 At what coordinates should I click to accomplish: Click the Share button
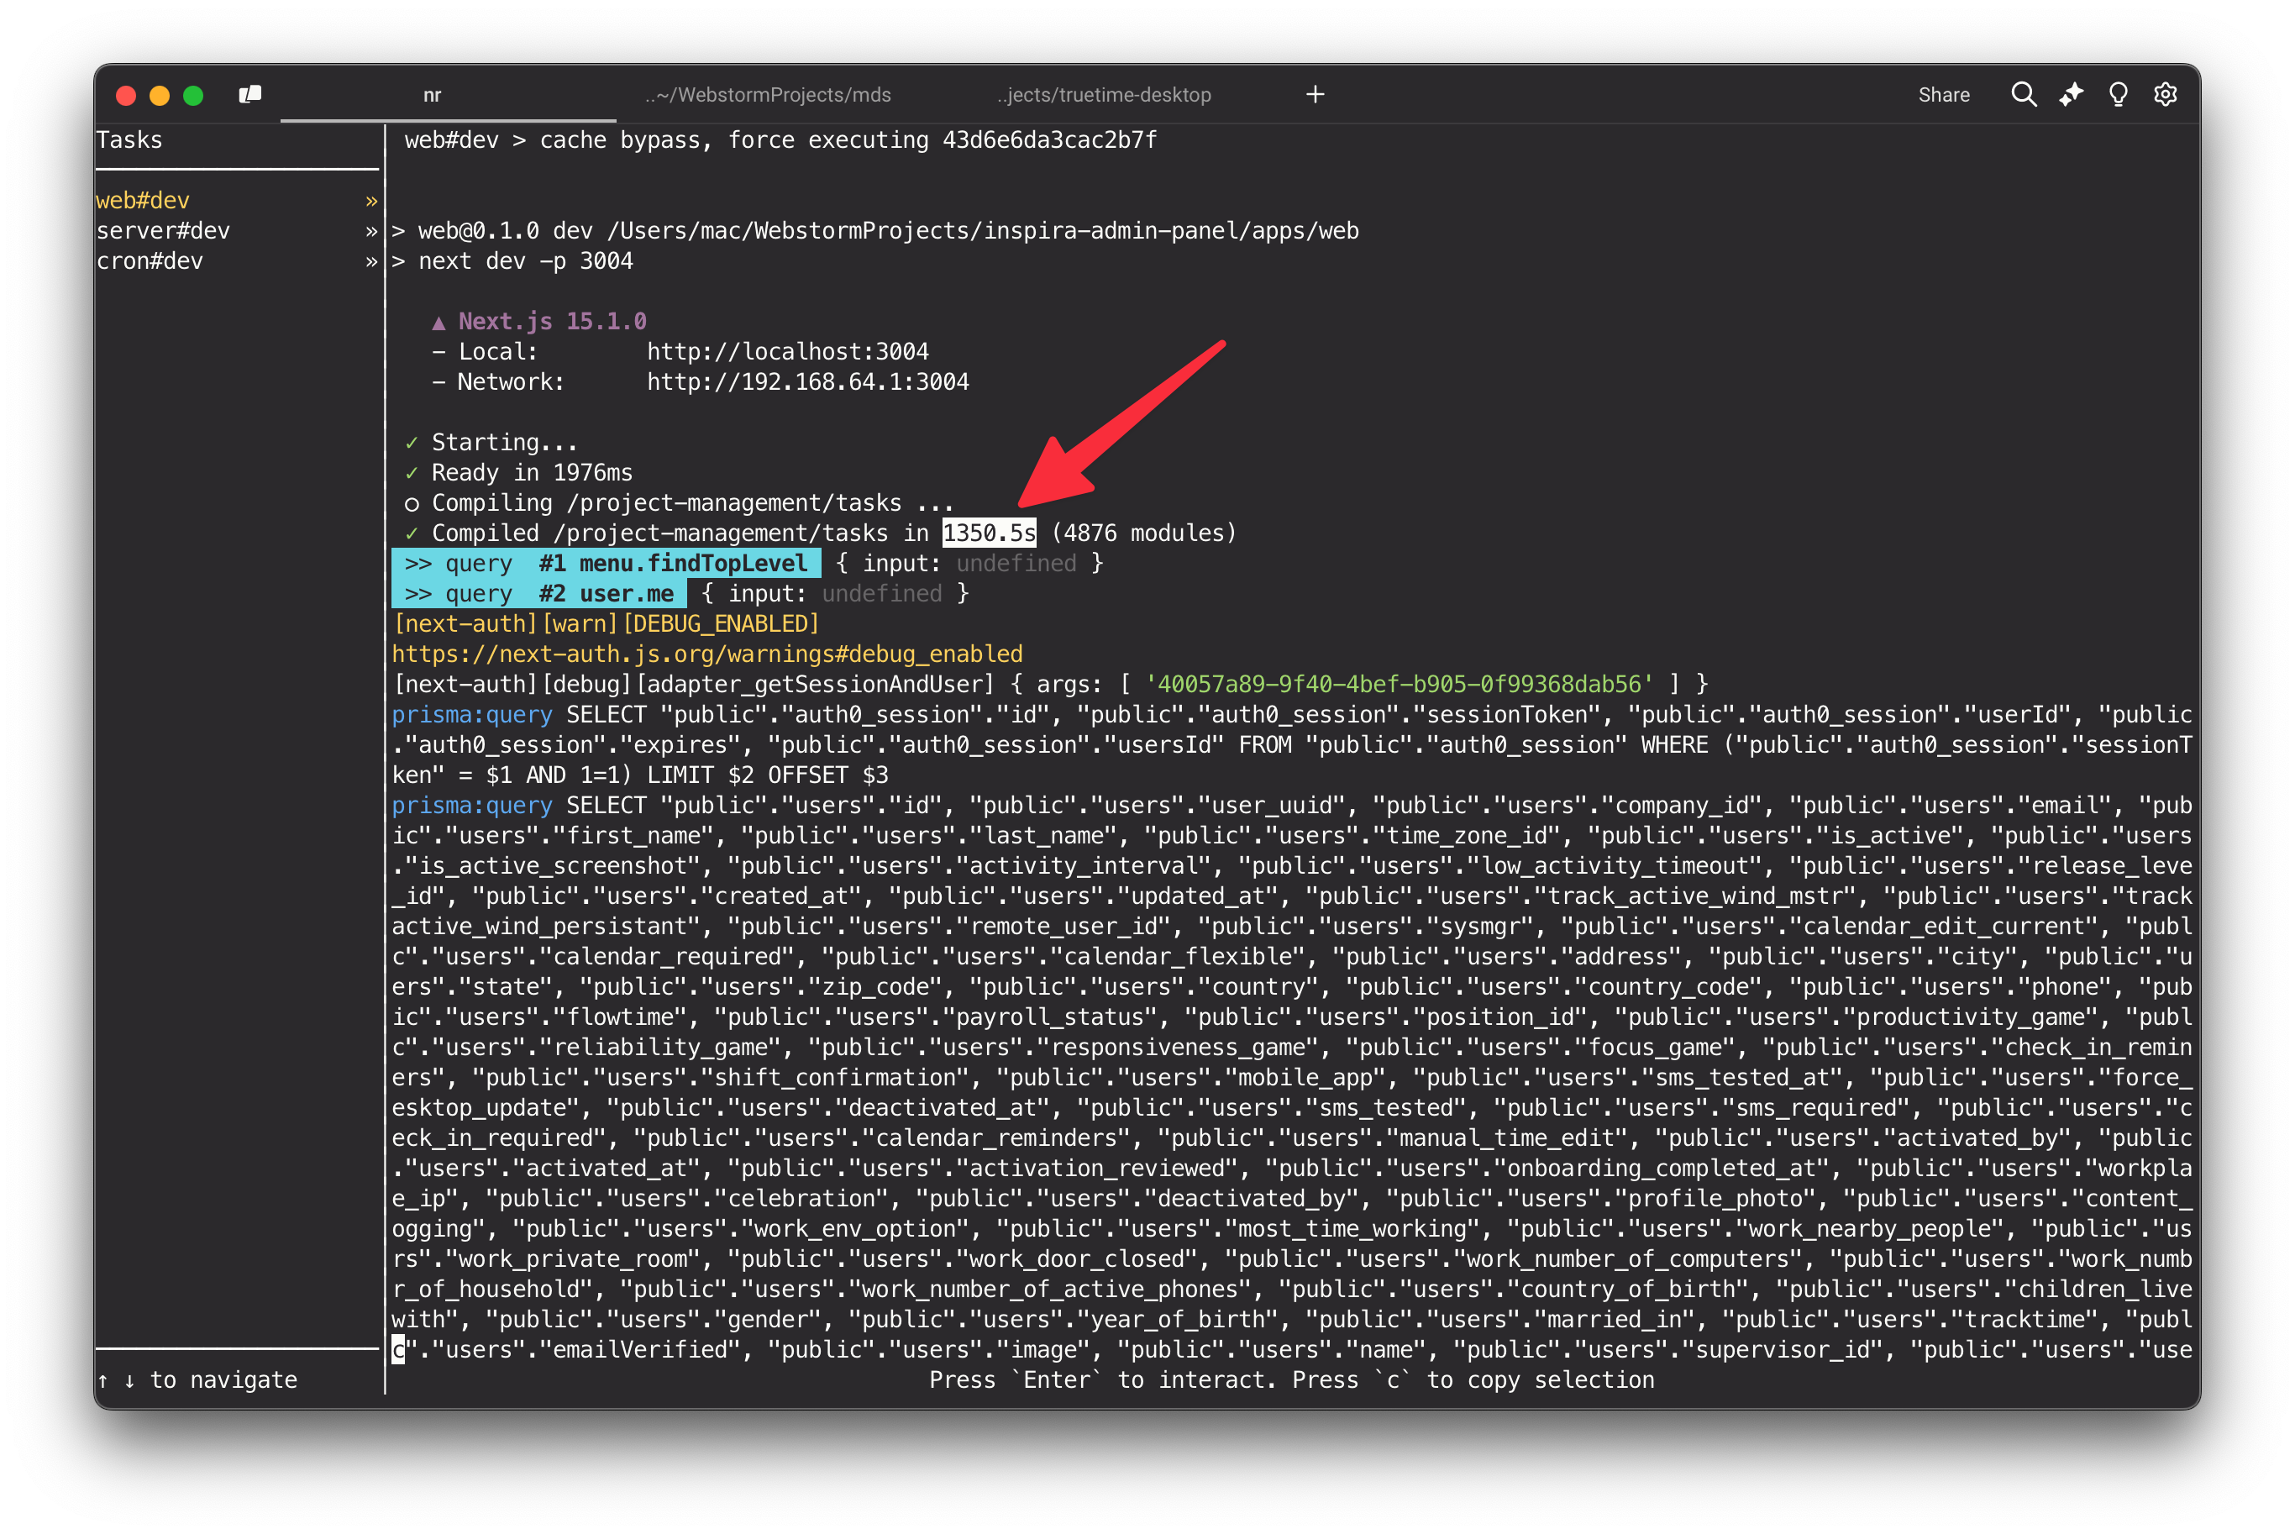[1944, 94]
